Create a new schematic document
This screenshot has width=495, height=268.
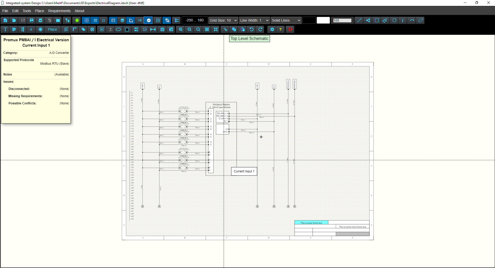[x=5, y=20]
